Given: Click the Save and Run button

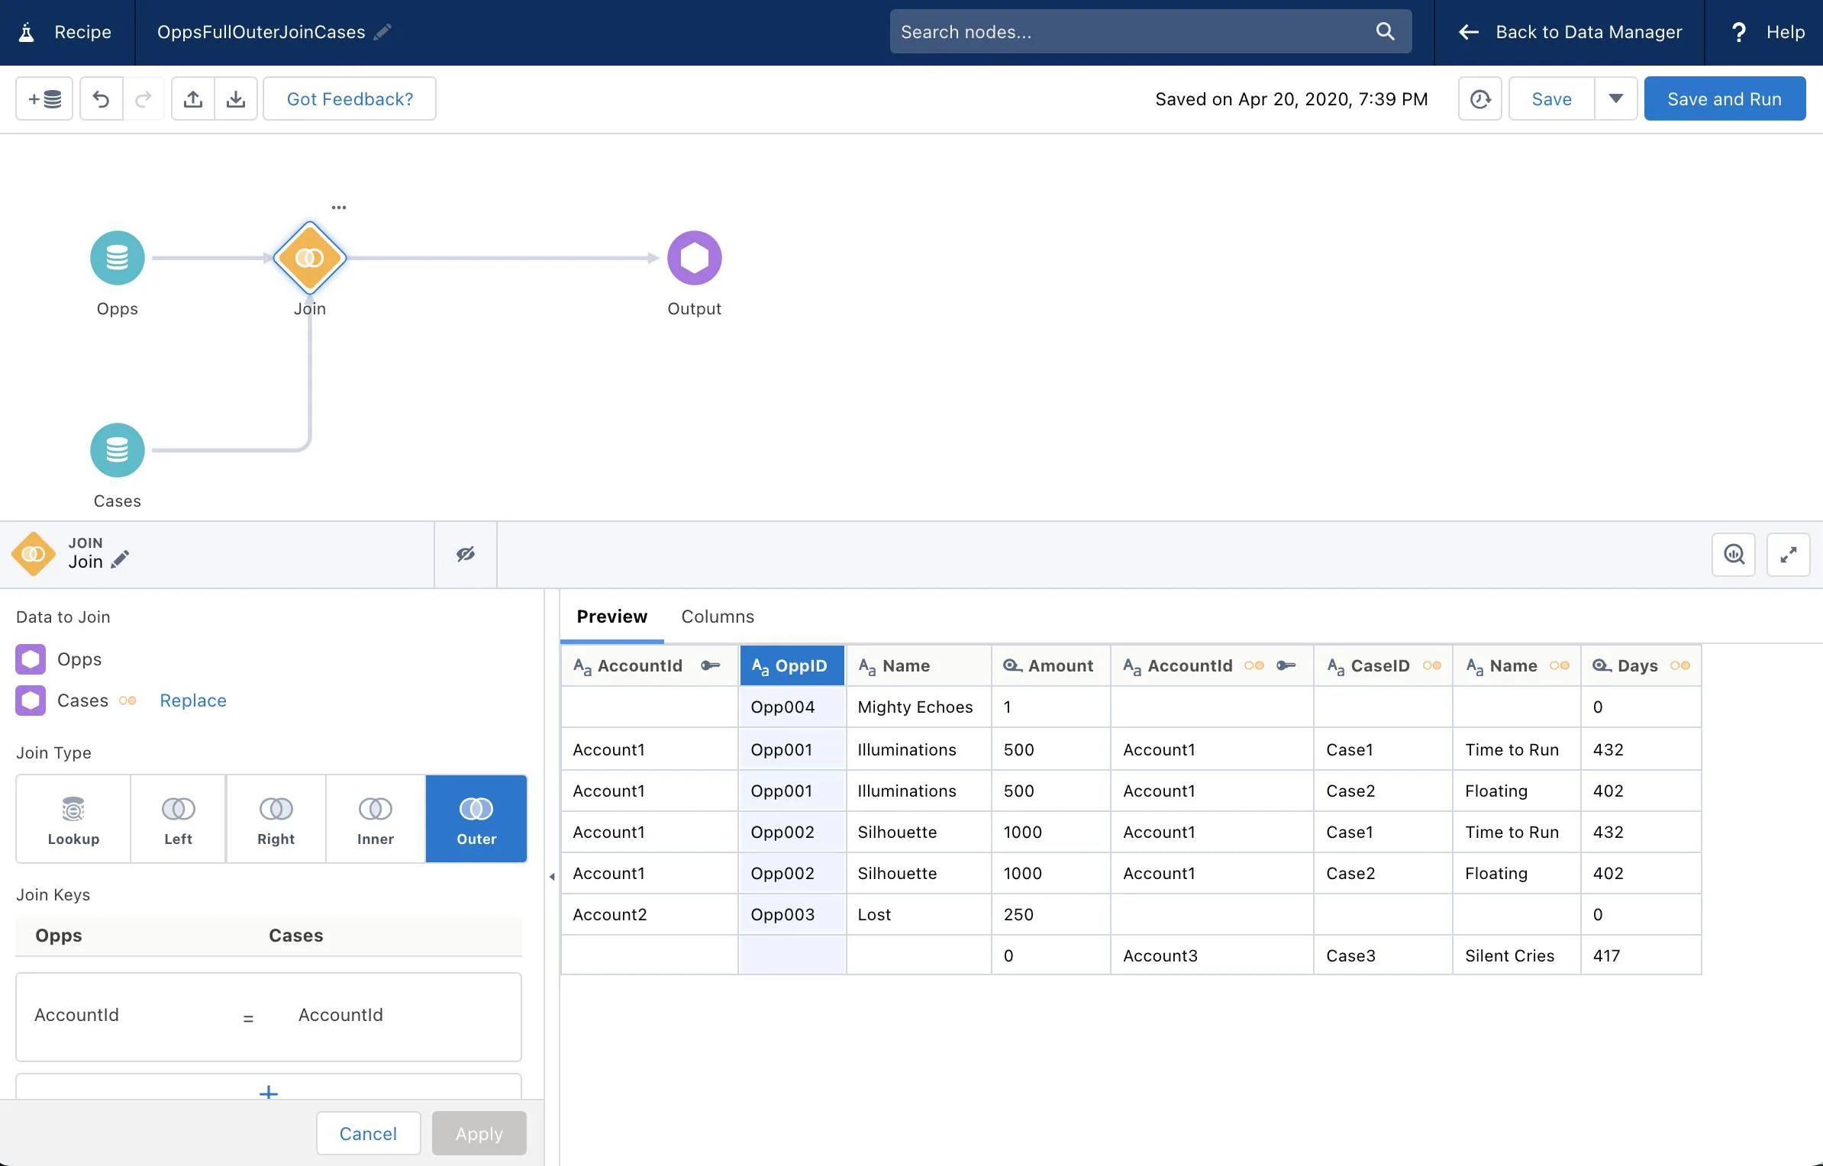Looking at the screenshot, I should coord(1725,97).
